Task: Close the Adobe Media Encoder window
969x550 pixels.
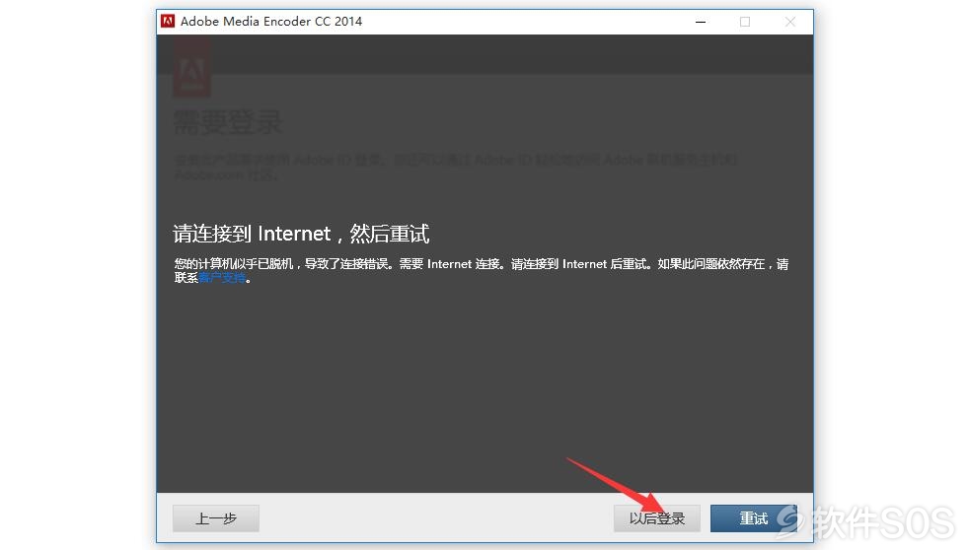Action: coord(789,22)
